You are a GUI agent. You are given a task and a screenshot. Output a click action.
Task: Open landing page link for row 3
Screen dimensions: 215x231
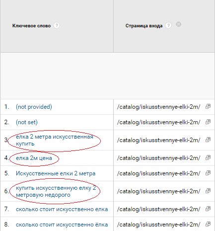(x=208, y=140)
